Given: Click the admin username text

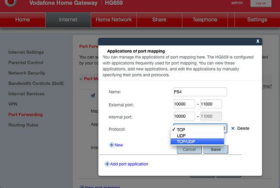Looking at the screenshot, I should 237,3.
